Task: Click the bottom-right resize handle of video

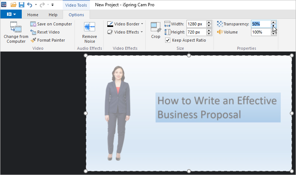Action: [292, 171]
